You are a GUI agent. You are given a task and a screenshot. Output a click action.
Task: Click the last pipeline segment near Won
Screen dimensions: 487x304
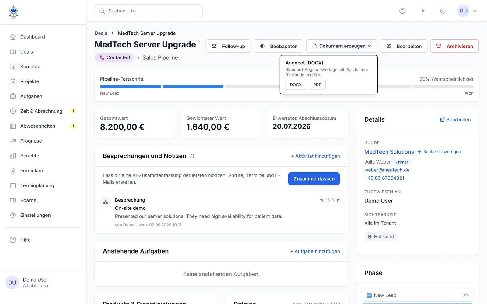443,87
